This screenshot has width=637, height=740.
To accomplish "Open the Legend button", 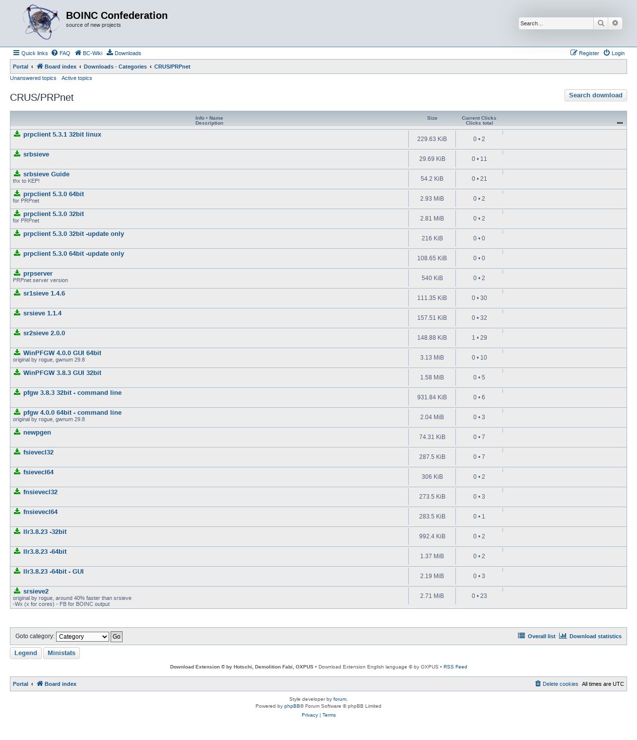I will point(26,653).
